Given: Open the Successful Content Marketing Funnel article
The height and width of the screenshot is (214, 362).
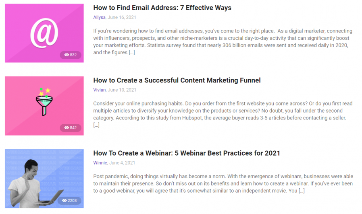Looking at the screenshot, I should tap(177, 80).
